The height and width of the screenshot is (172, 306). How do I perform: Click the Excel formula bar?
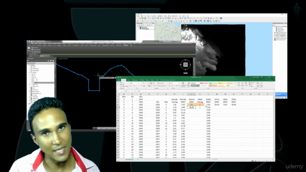(x=205, y=91)
